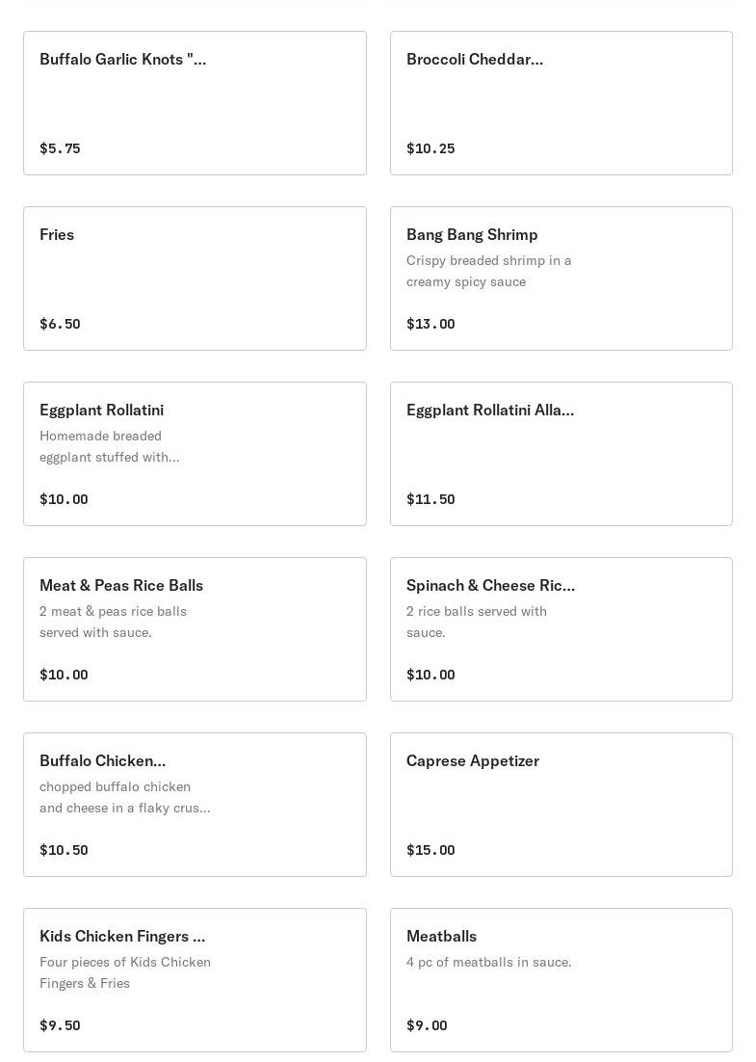Click the $6.50 price under Fries
756x1062 pixels.
60,324
